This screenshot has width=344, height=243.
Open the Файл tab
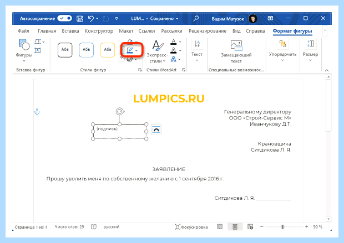point(23,31)
